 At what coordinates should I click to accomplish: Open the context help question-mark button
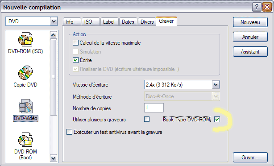click(257, 7)
